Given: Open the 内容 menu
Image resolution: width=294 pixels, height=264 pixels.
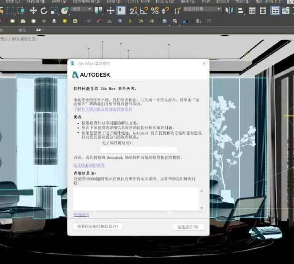Looking at the screenshot, I should (206, 1).
